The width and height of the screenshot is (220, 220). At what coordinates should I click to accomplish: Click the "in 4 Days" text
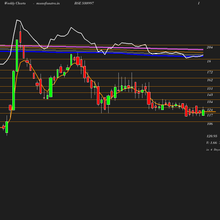coord(213,150)
